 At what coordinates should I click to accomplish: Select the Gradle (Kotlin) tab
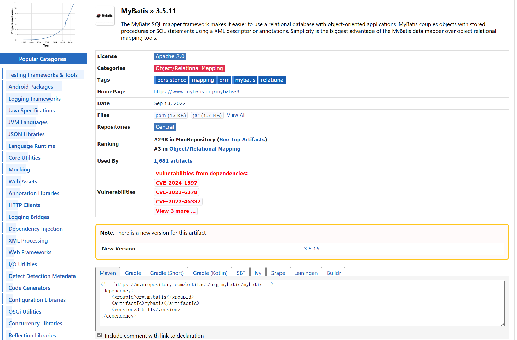pos(210,273)
